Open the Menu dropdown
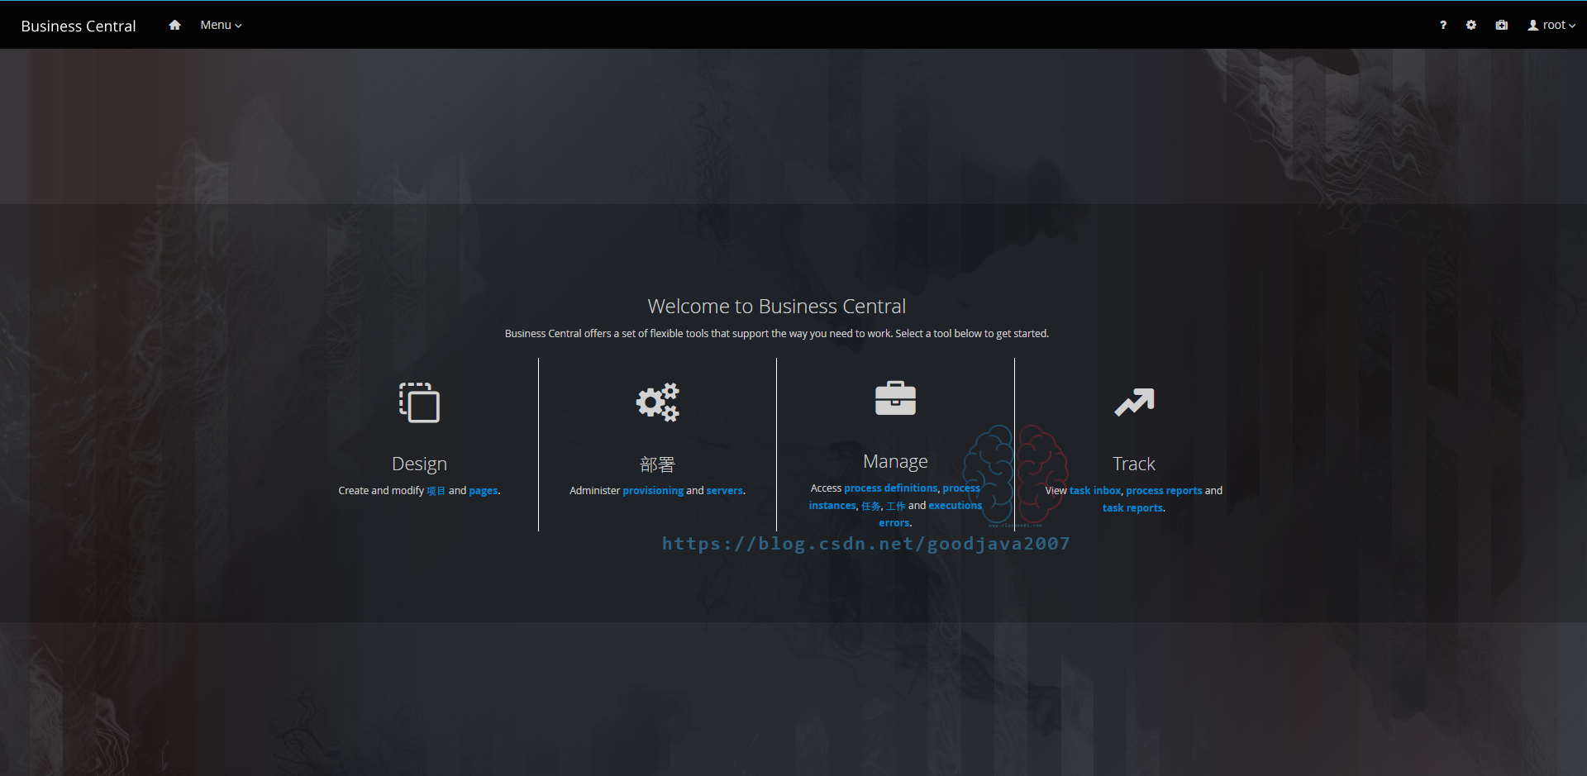This screenshot has width=1587, height=776. tap(221, 25)
